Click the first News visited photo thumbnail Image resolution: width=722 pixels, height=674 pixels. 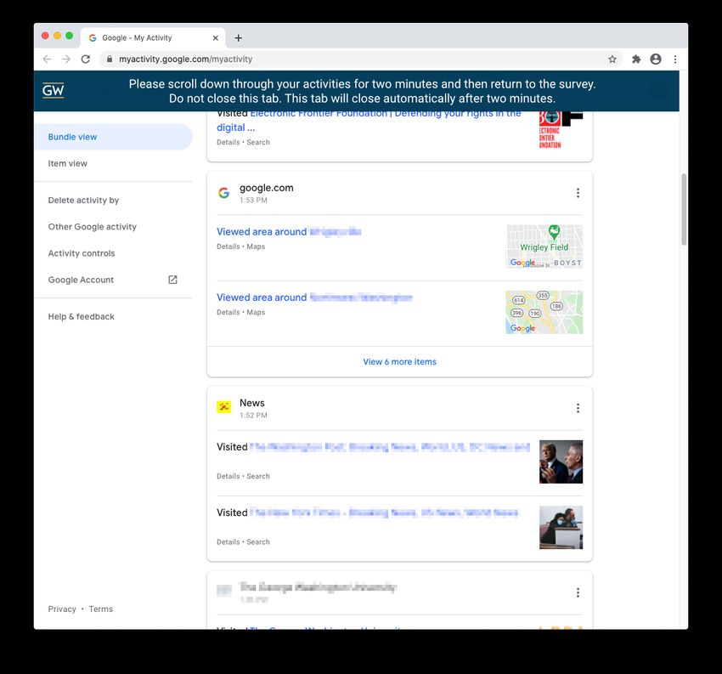(x=561, y=462)
